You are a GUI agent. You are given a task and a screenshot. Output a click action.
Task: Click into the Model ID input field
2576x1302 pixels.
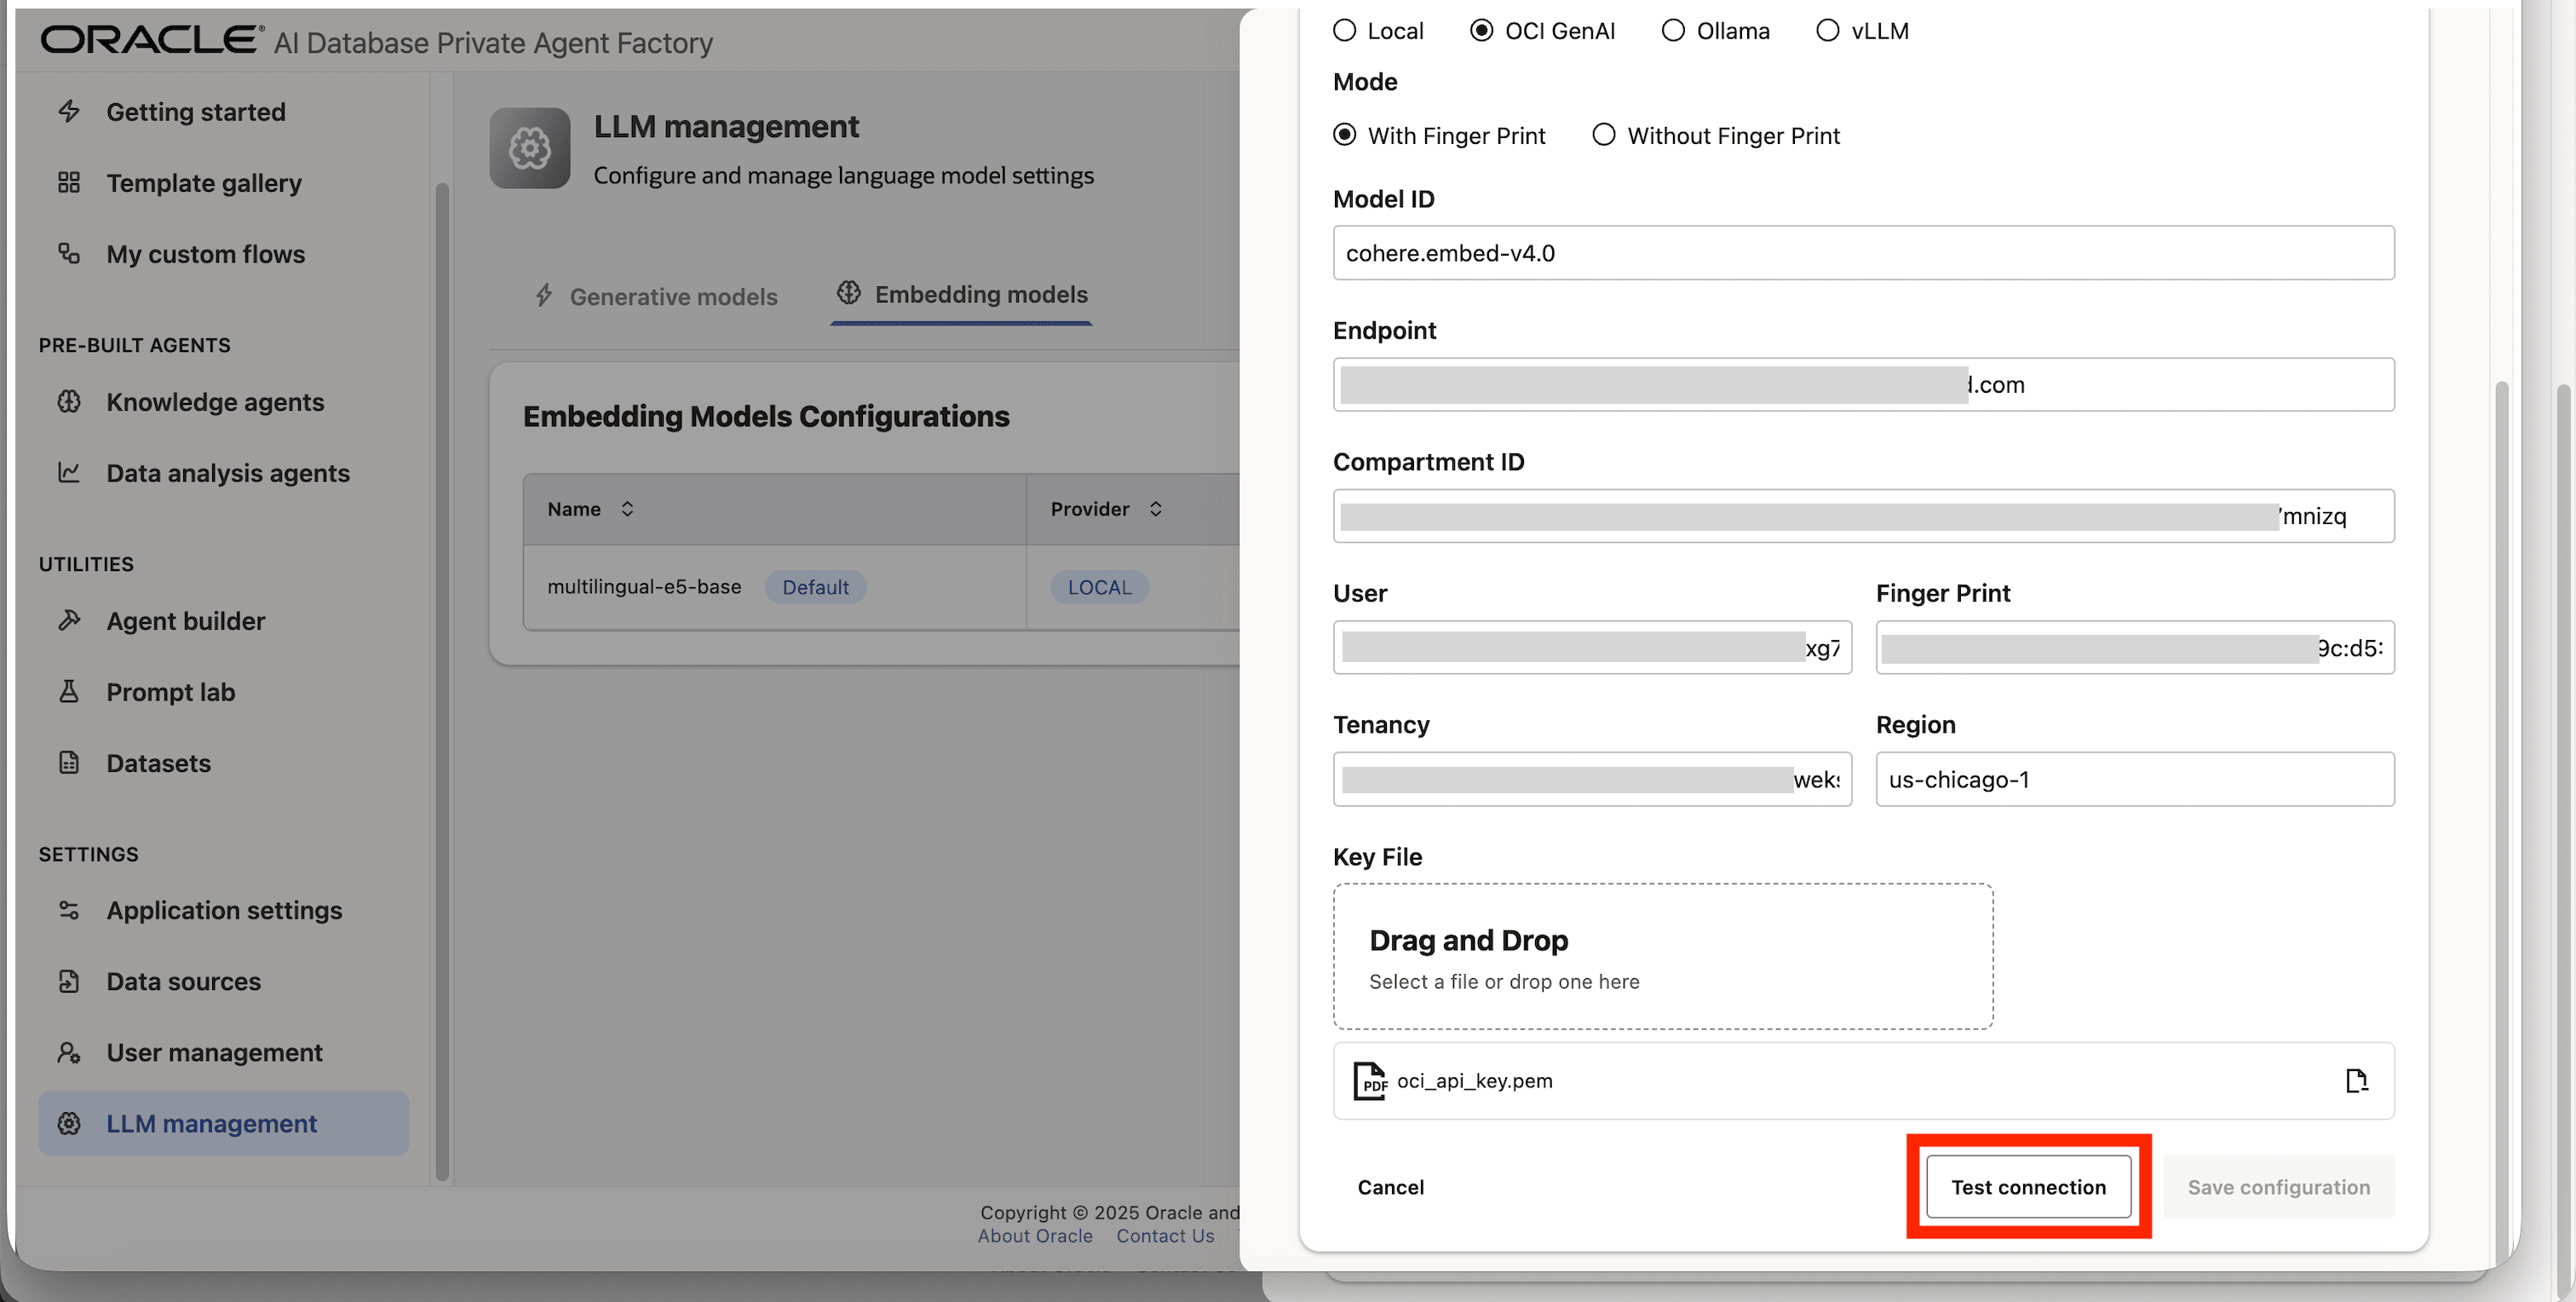pyautogui.click(x=1862, y=253)
